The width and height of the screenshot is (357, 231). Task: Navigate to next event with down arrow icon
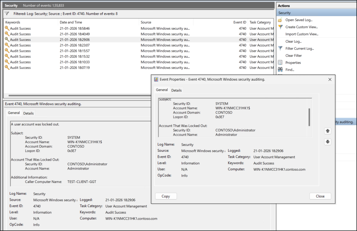327,142
